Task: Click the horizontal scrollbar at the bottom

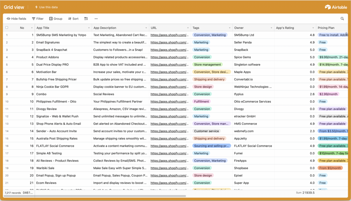Action: [95, 196]
